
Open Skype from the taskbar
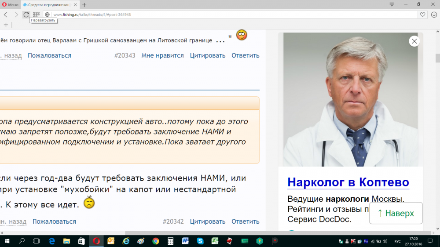200,241
